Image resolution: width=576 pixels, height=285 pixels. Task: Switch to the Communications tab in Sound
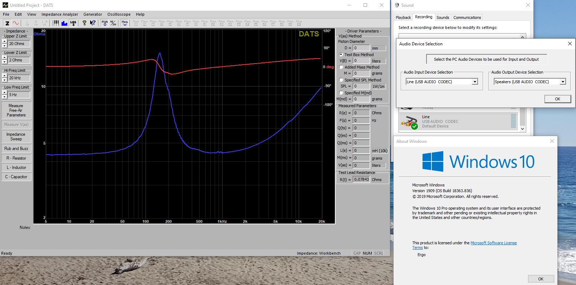467,17
